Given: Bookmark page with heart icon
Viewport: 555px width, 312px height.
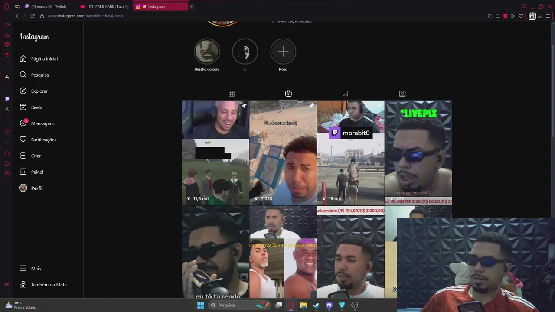Looking at the screenshot, I should point(521,16).
